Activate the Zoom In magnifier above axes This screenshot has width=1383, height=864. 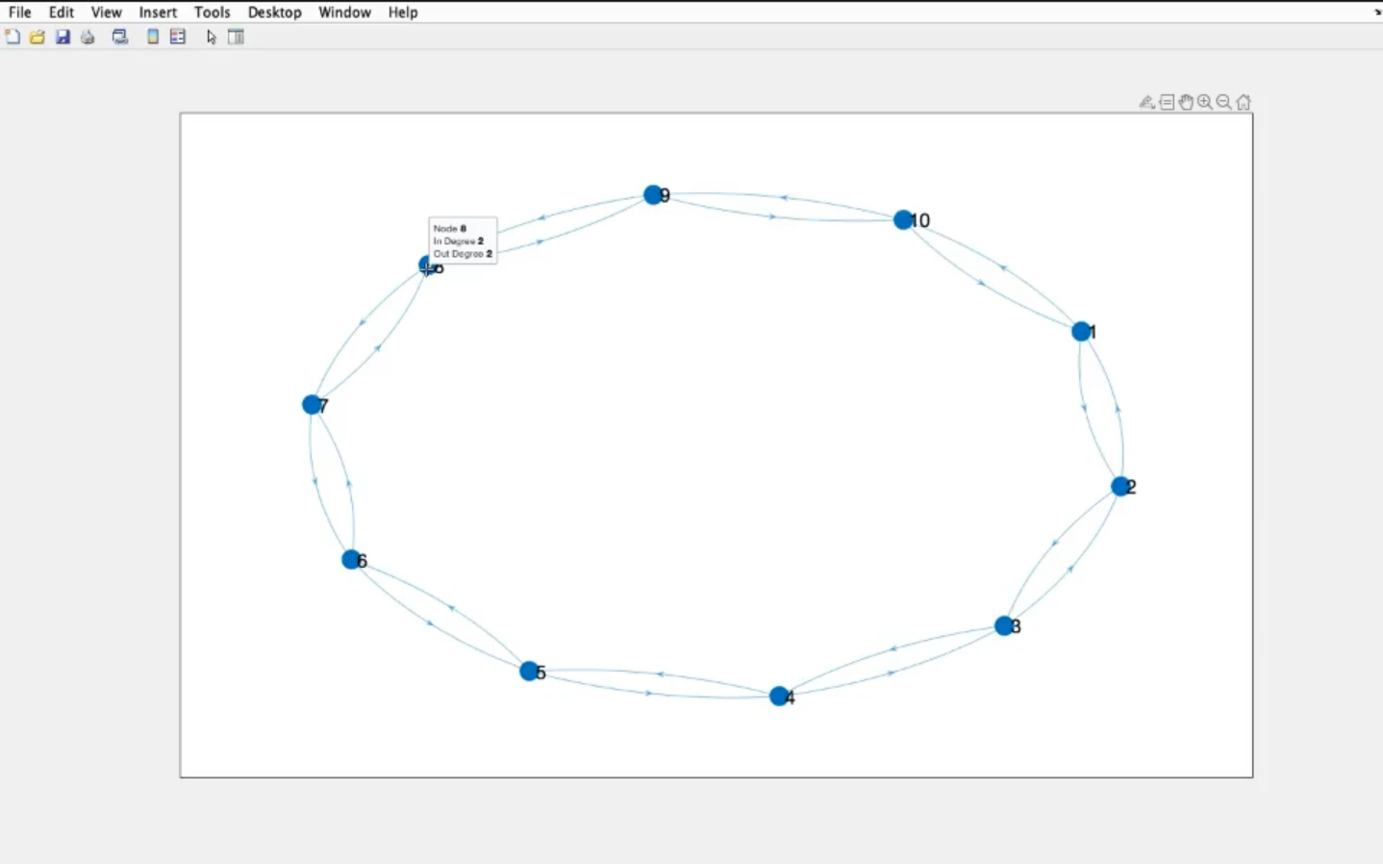[x=1205, y=102]
